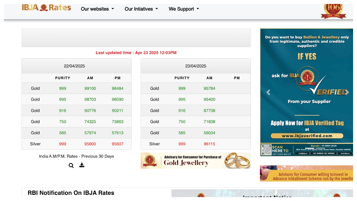This screenshot has width=357, height=201.
Task: Open the Gold Jewellery advisory banner
Action: pyautogui.click(x=196, y=161)
